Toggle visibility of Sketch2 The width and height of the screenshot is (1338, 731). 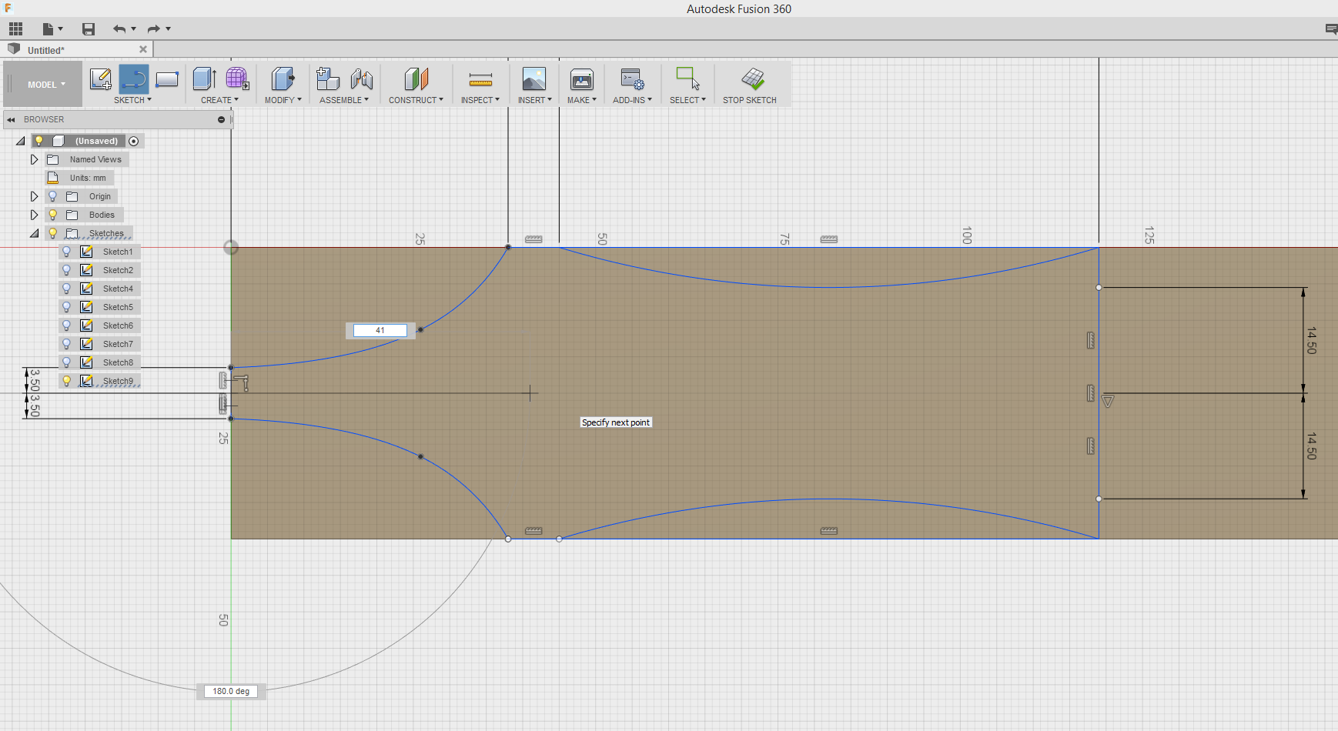66,270
